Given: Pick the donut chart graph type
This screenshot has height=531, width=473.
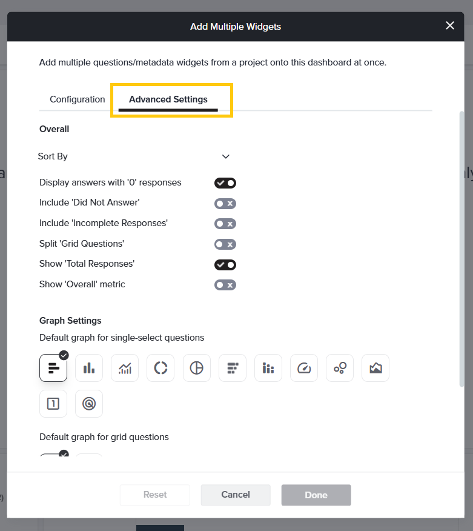Looking at the screenshot, I should pos(160,368).
